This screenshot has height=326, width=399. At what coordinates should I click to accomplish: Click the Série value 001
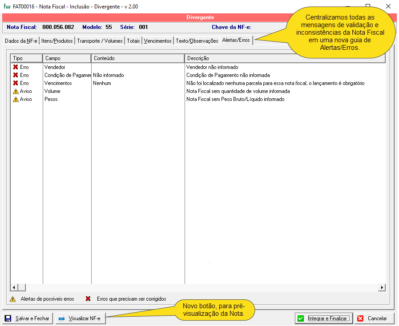point(143,27)
